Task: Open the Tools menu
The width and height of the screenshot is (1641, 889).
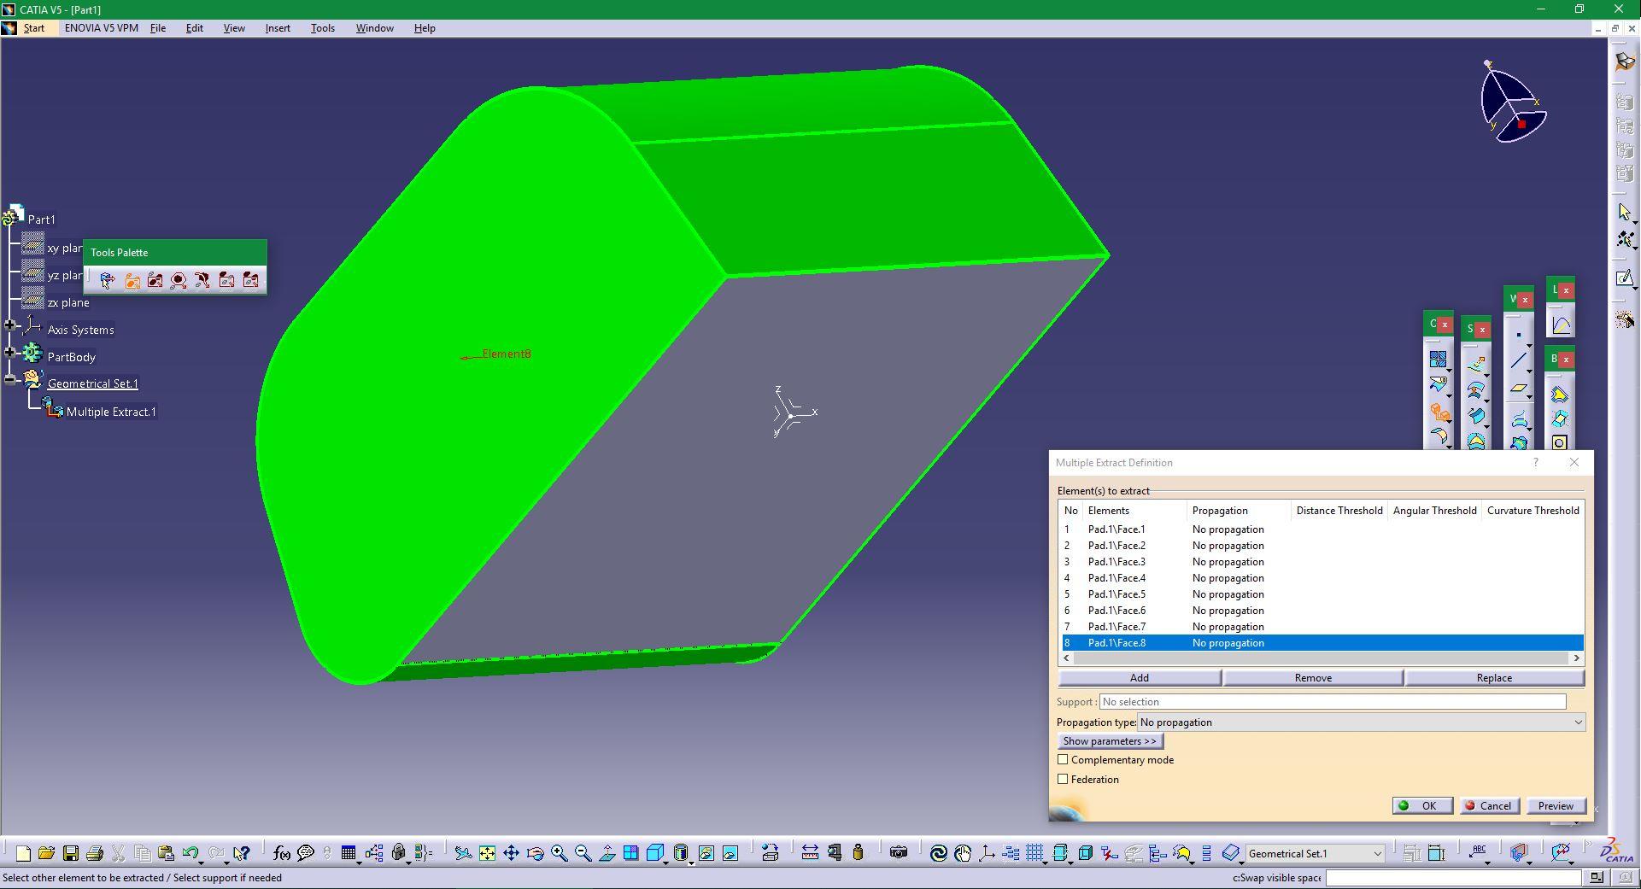Action: point(322,27)
